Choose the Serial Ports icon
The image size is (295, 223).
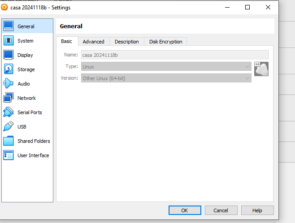9,112
